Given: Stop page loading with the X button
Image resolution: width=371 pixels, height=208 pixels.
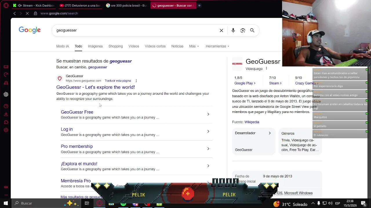Looking at the screenshot, I should [27, 13].
